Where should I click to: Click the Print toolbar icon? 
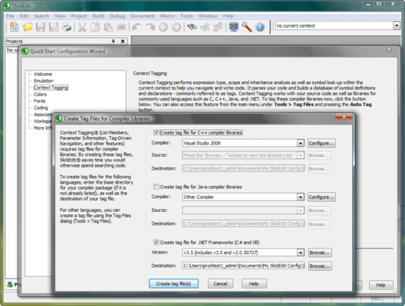click(x=67, y=27)
